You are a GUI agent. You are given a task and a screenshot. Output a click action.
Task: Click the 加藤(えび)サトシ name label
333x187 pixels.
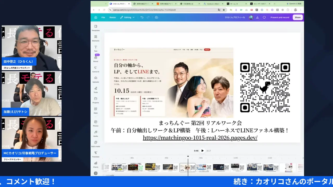click(15, 112)
